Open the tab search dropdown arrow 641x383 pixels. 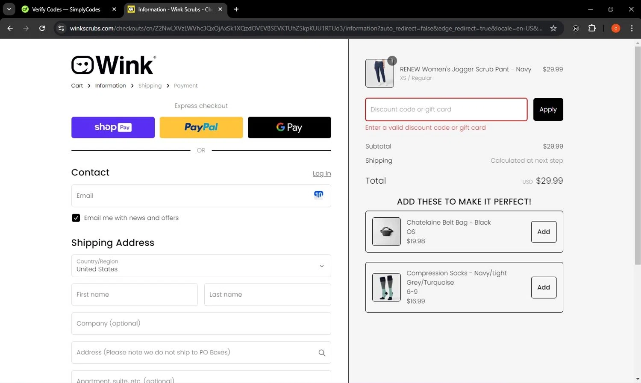(x=9, y=9)
